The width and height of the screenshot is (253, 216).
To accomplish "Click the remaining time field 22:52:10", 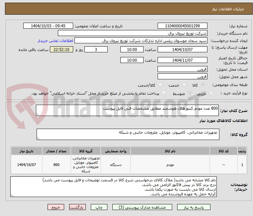I will [x=62, y=50].
